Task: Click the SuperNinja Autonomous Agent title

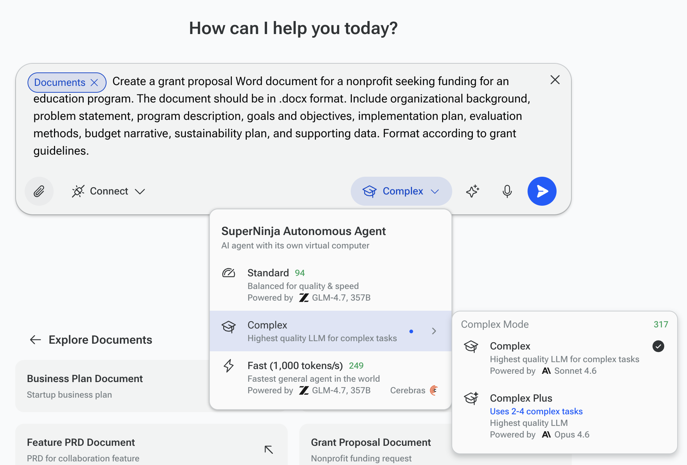Action: pos(304,231)
